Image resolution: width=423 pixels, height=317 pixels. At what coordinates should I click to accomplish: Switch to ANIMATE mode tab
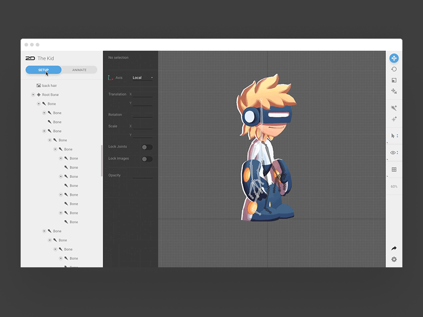79,70
